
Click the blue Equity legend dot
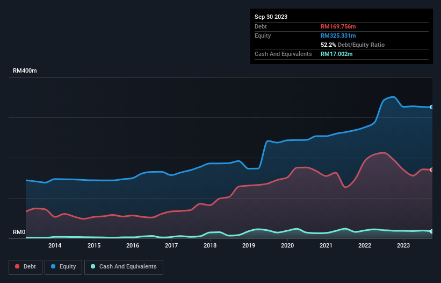[53, 266]
